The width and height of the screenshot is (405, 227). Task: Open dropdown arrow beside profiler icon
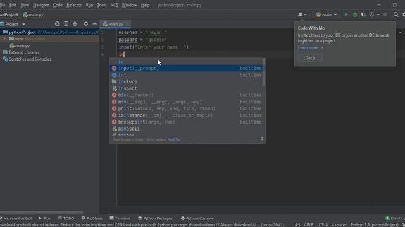pyautogui.click(x=378, y=15)
